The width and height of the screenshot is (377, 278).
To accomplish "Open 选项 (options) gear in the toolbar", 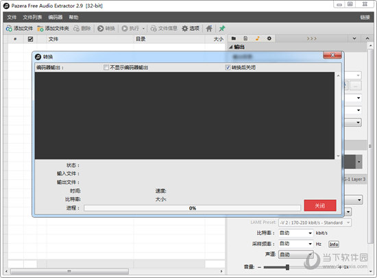I will pos(191,28).
